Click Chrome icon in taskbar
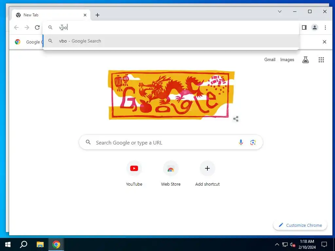This screenshot has width=335, height=251. [x=56, y=244]
